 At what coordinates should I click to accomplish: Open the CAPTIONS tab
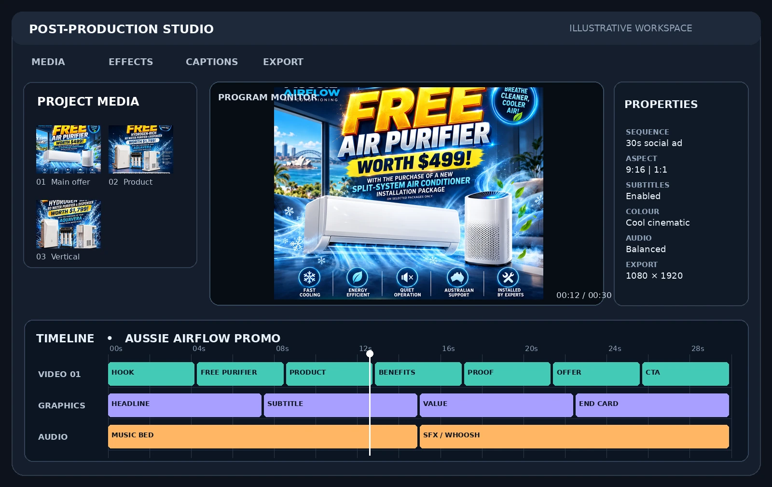pos(212,62)
